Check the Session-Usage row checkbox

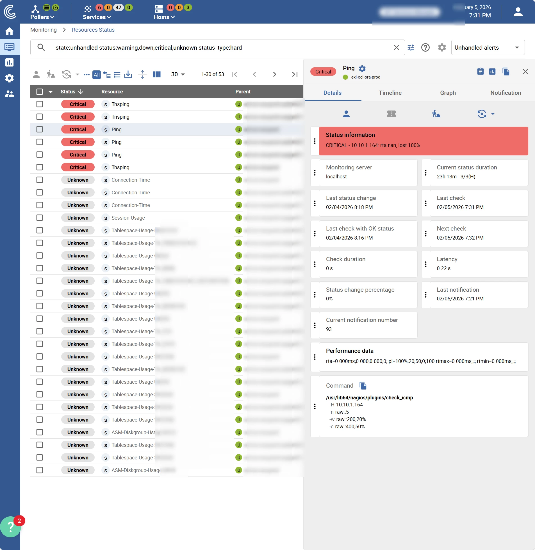[x=40, y=218]
